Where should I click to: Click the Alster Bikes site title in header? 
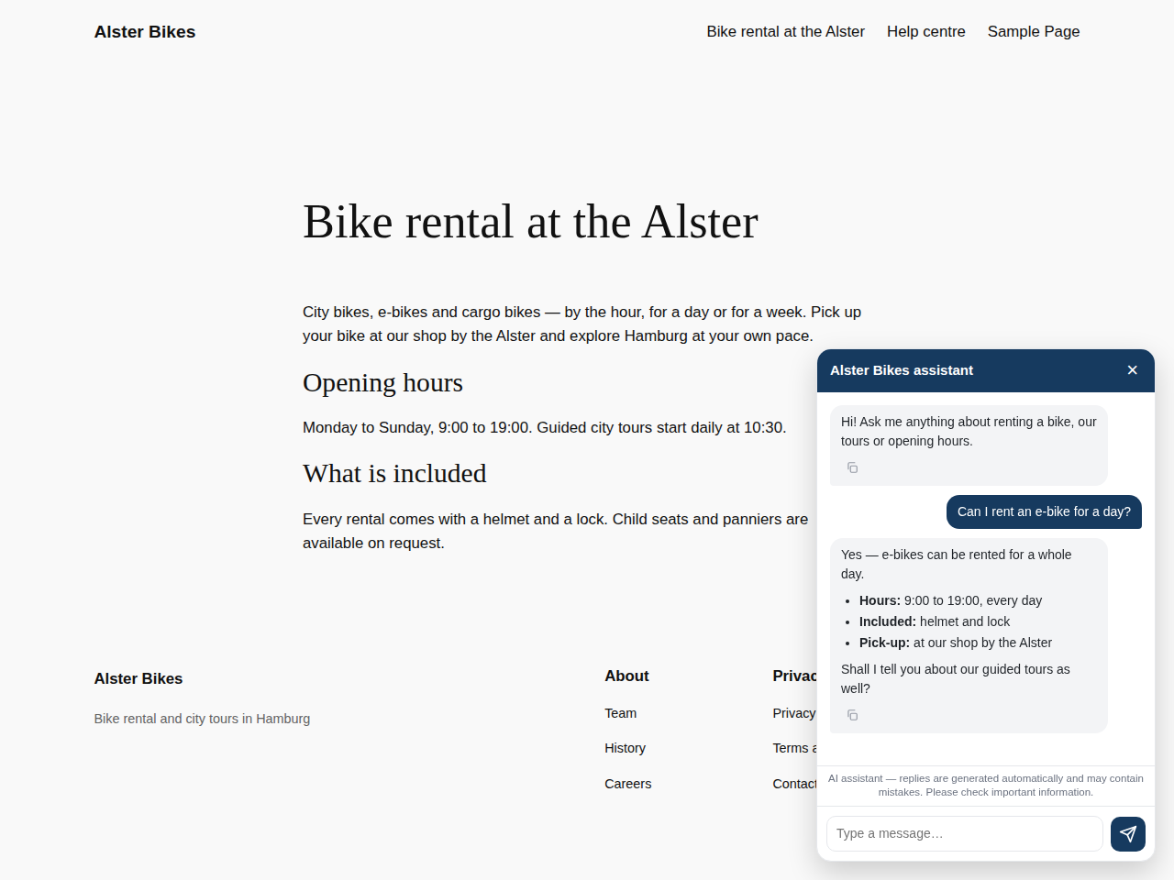145,32
